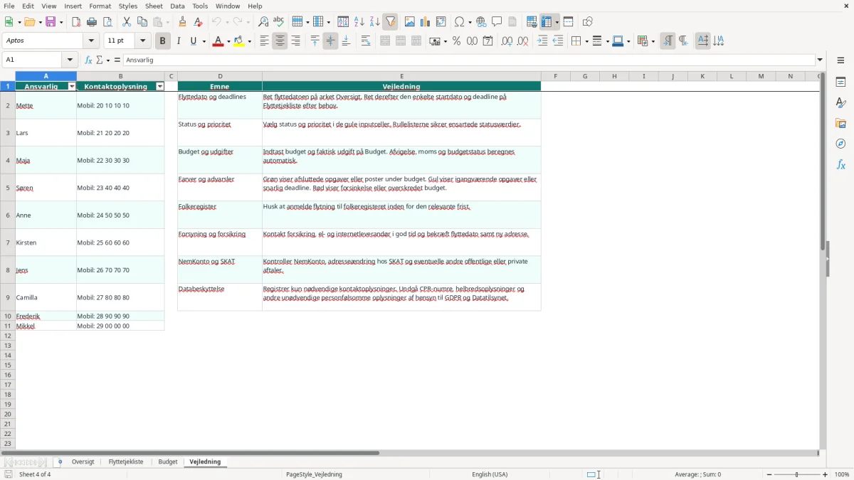Increase the cell indent
This screenshot has height=480, width=854.
(543, 41)
